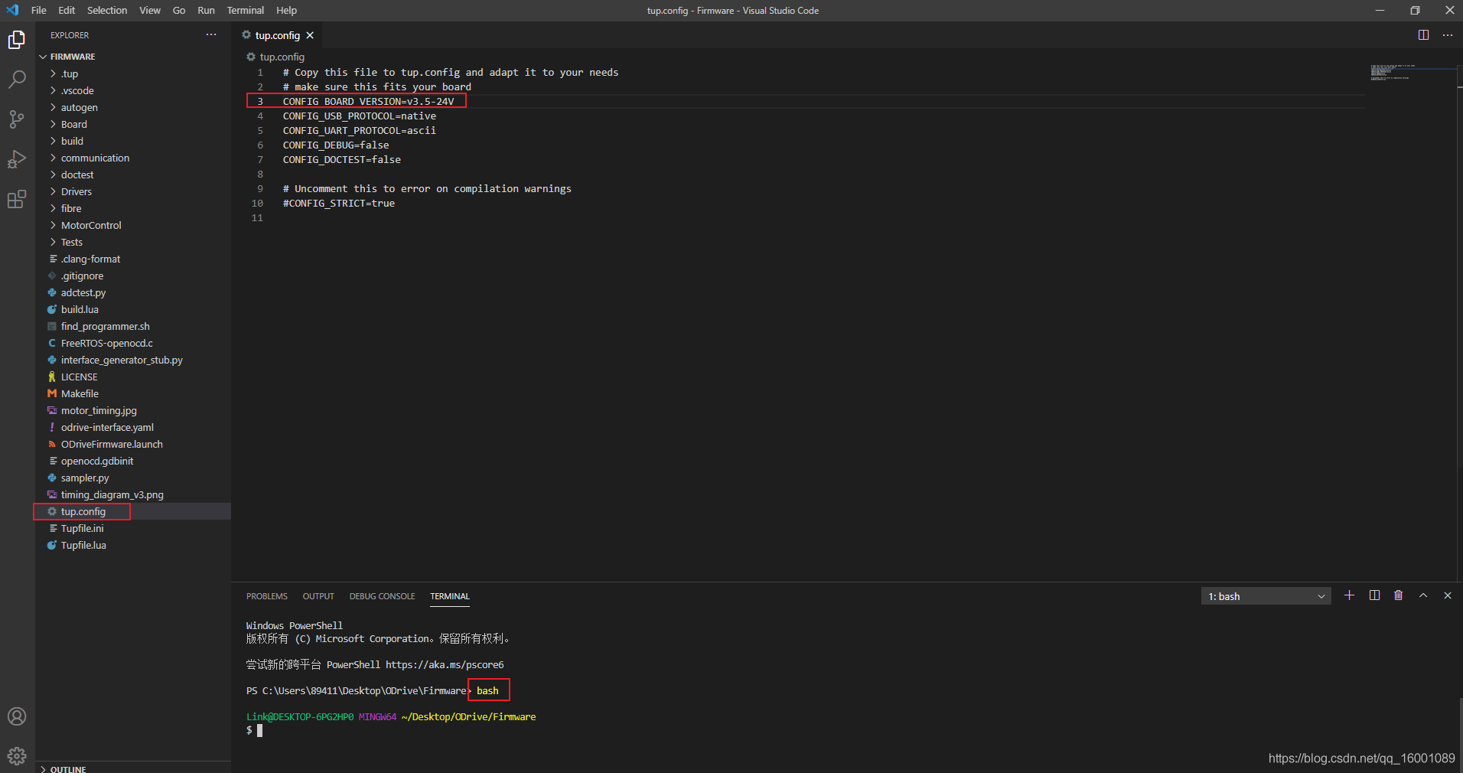The image size is (1463, 773).
Task: Open .gitignore file
Action: [x=82, y=276]
